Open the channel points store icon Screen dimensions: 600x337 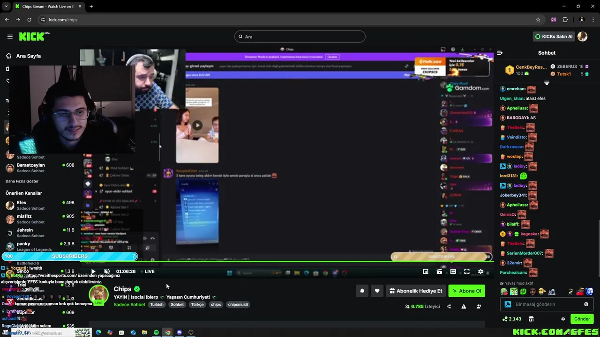click(531, 319)
